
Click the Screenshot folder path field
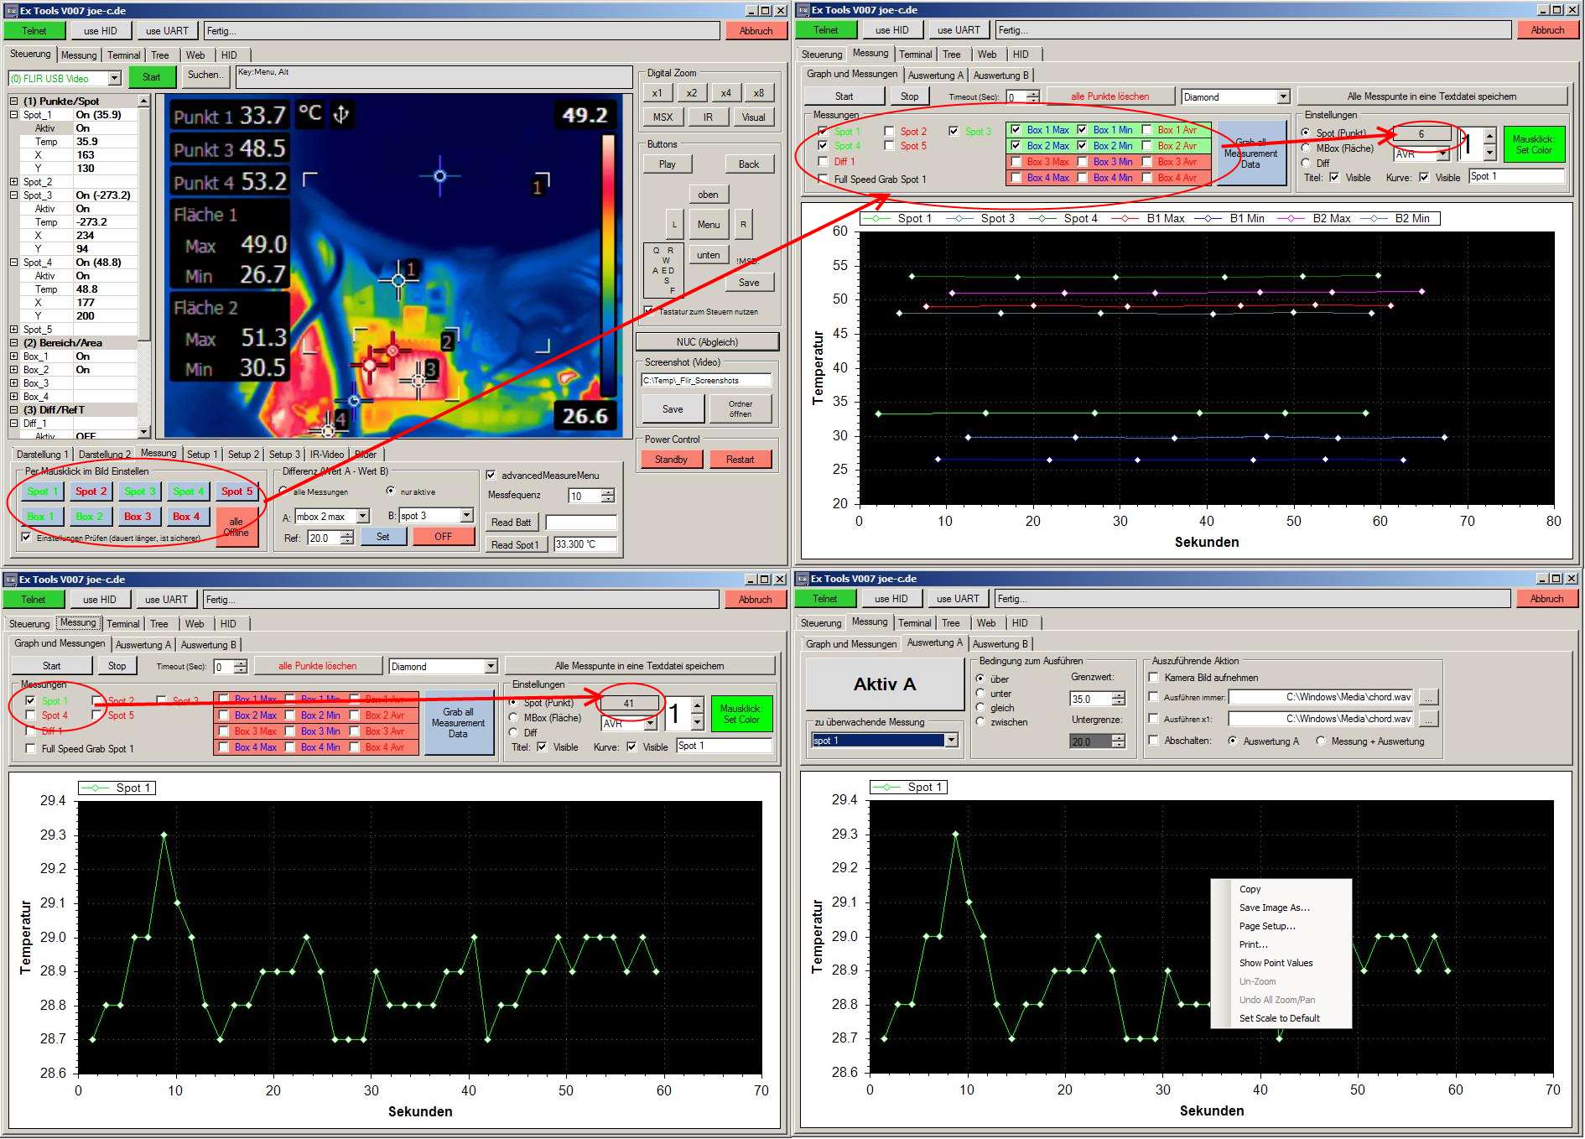706,381
